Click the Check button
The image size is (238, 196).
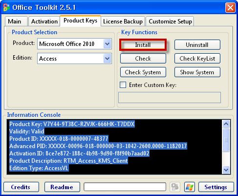click(143, 59)
